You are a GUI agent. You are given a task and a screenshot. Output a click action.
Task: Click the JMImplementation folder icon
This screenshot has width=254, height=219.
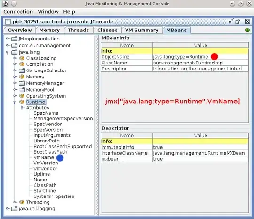click(x=14, y=39)
